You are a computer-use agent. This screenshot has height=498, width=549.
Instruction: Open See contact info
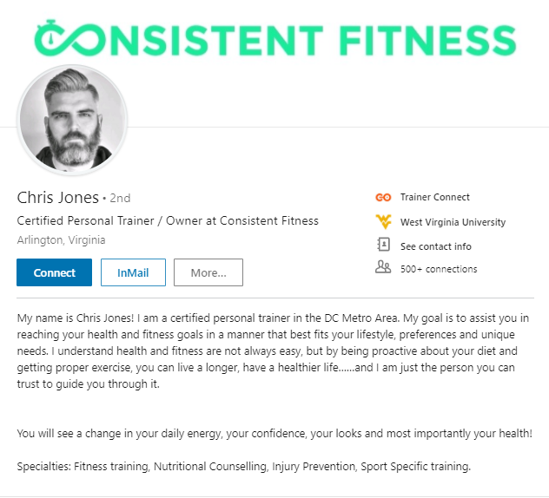[436, 246]
